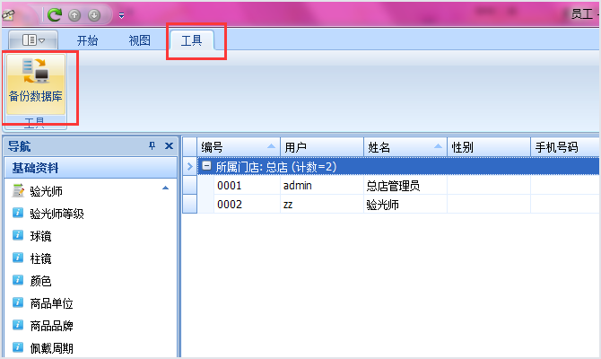
Task: Select the 基础资料 navigation group header
Action: (91, 168)
